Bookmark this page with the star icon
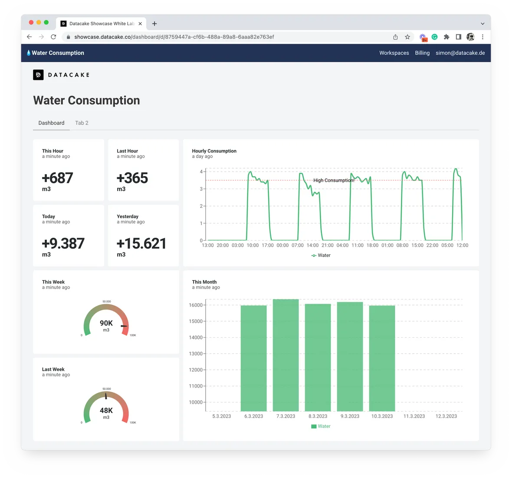The image size is (512, 478). (x=407, y=37)
